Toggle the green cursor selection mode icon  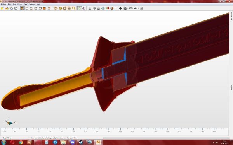[79, 8]
